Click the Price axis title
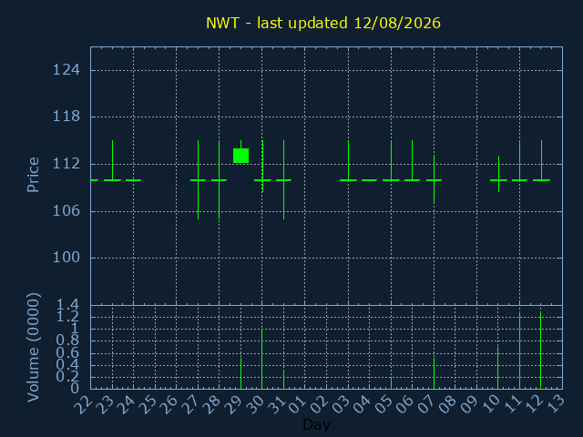The image size is (583, 437). (33, 175)
